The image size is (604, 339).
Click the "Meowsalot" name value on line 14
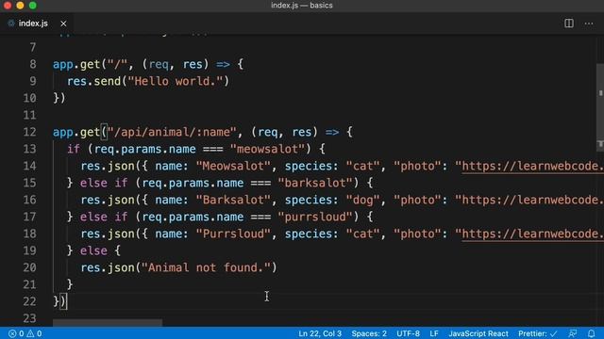[x=233, y=166]
